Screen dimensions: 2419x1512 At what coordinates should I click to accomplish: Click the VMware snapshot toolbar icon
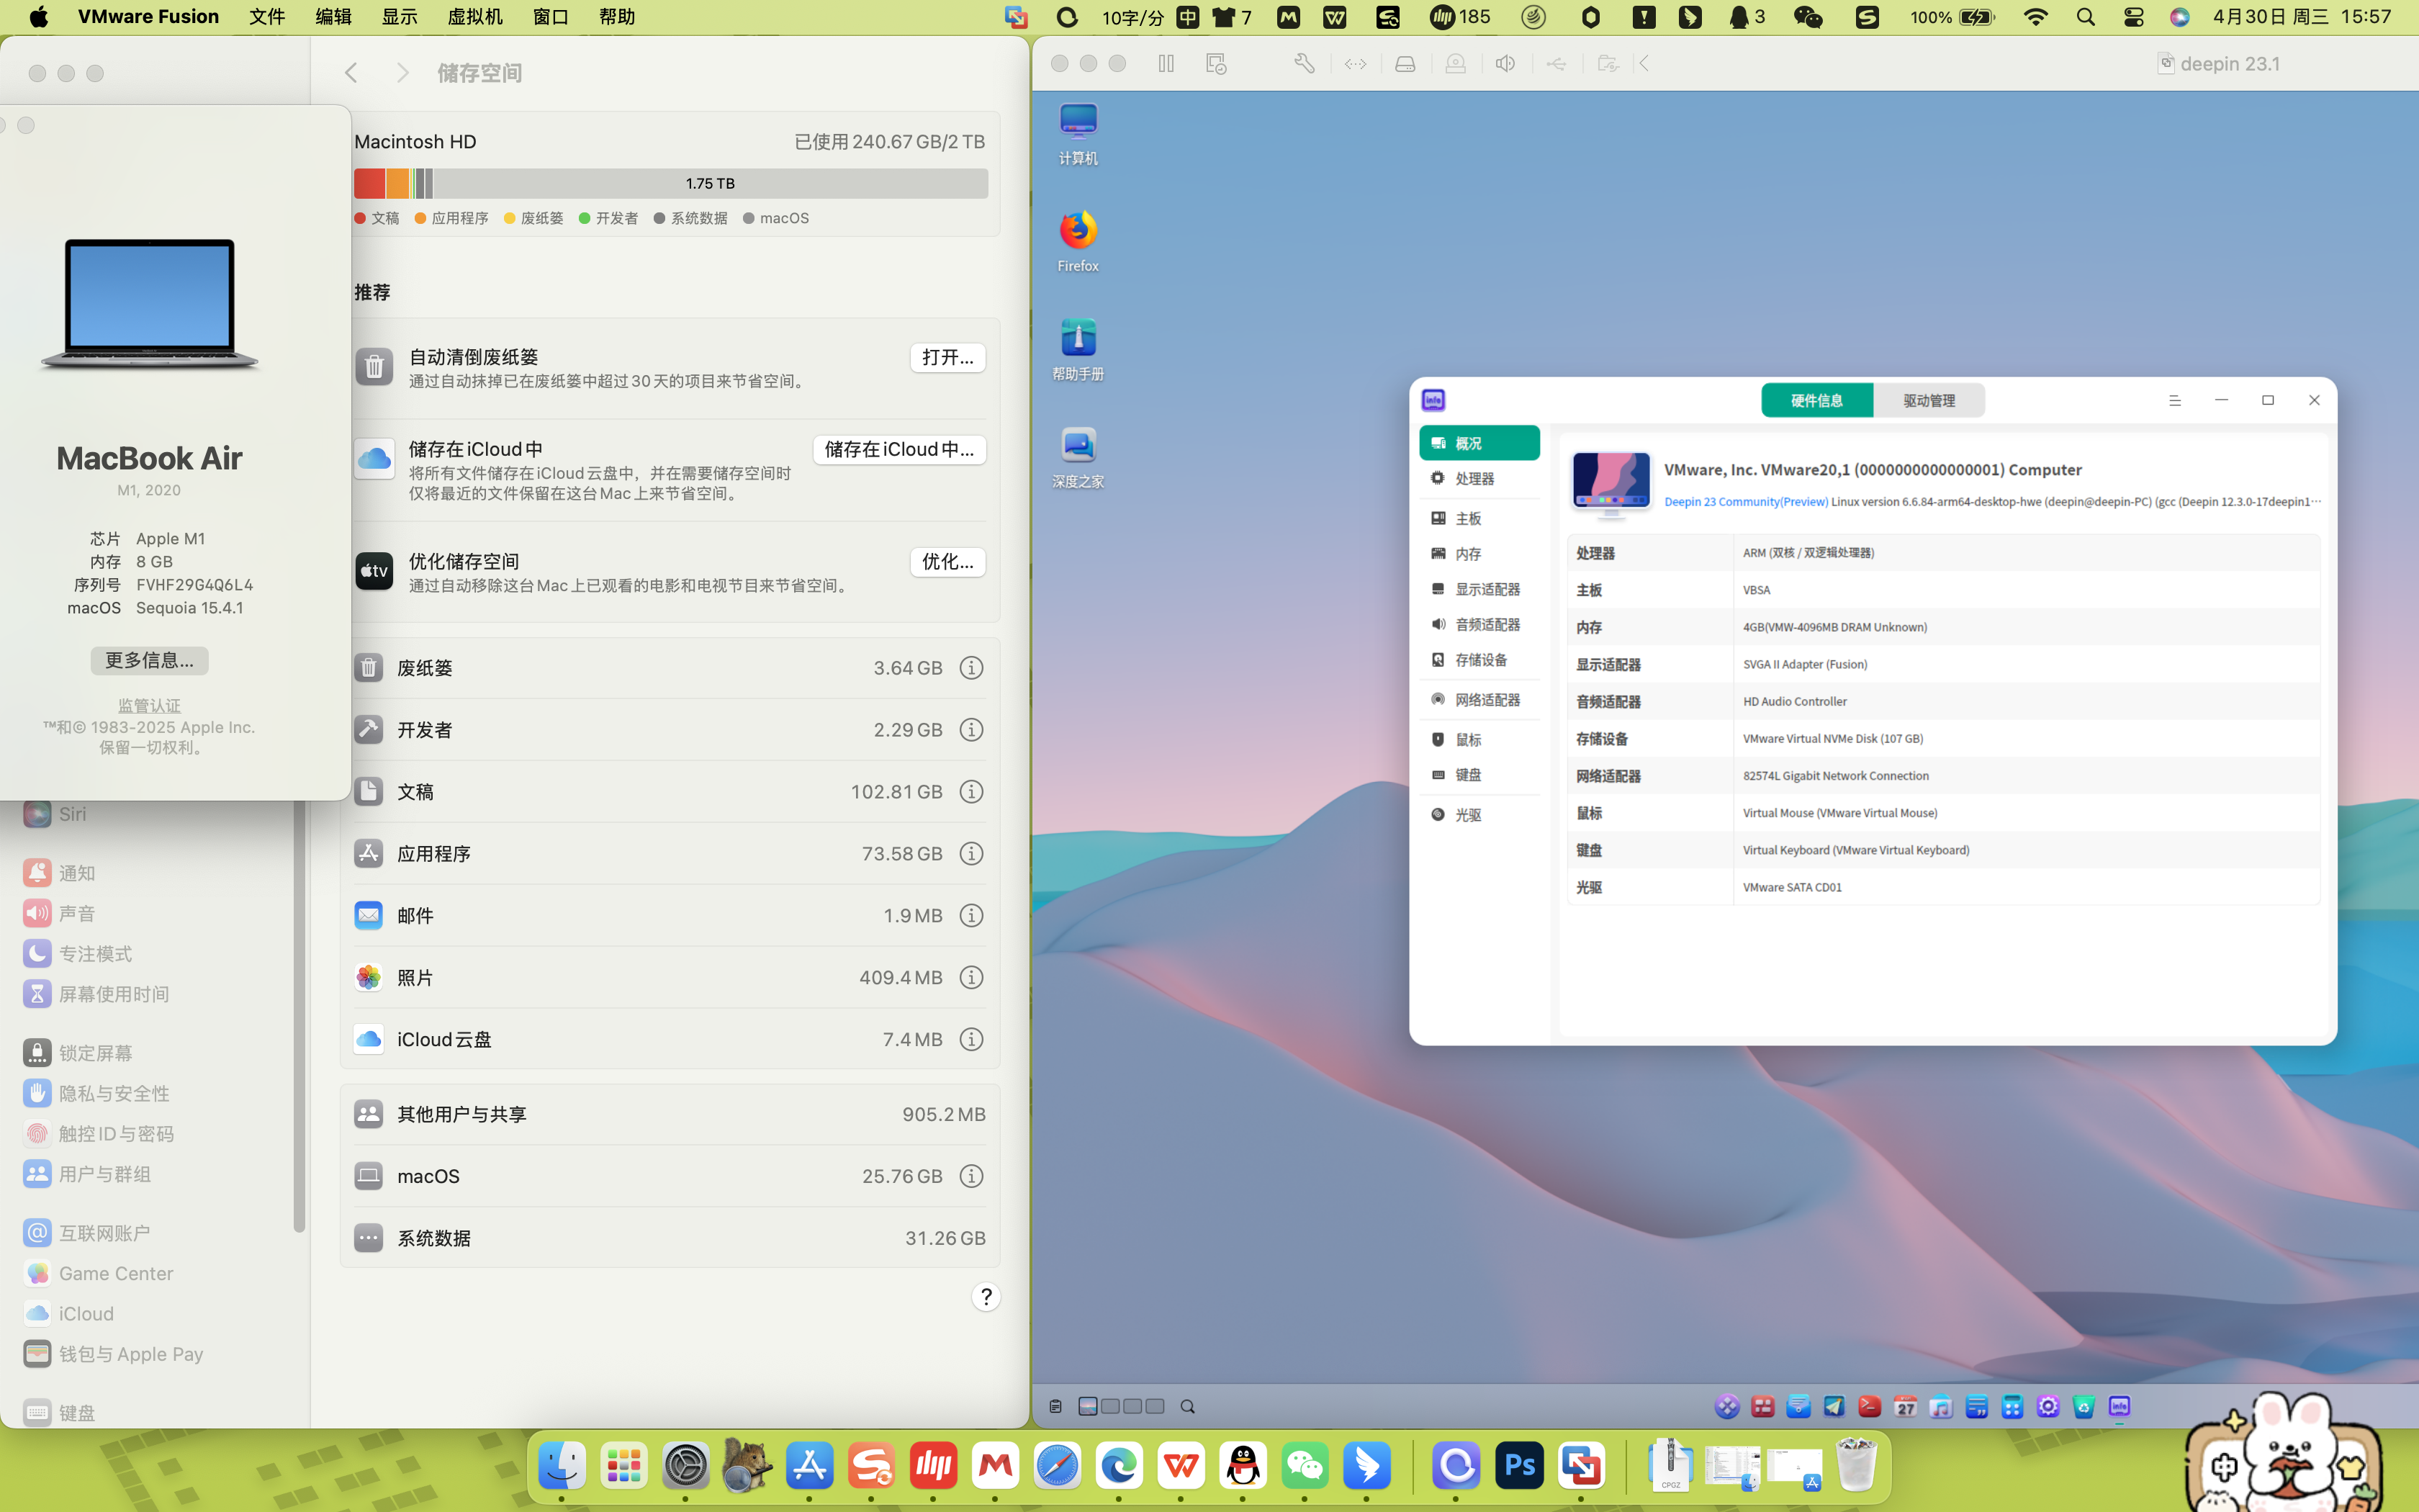(1215, 64)
